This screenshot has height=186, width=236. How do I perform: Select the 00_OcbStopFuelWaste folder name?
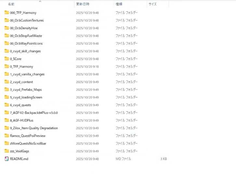pyautogui.click(x=26, y=36)
